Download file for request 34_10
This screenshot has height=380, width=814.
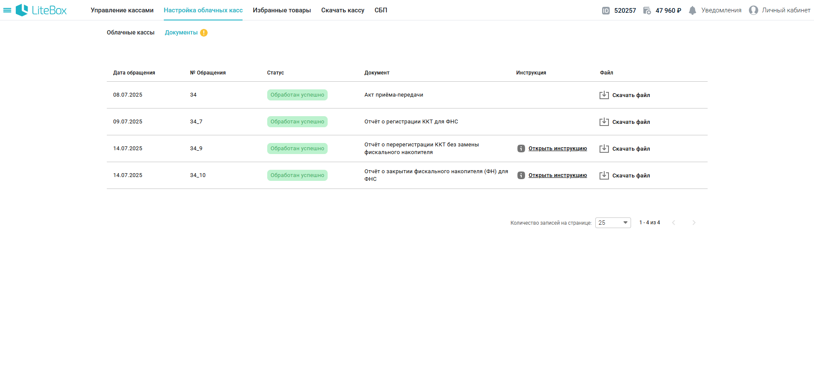pos(631,176)
